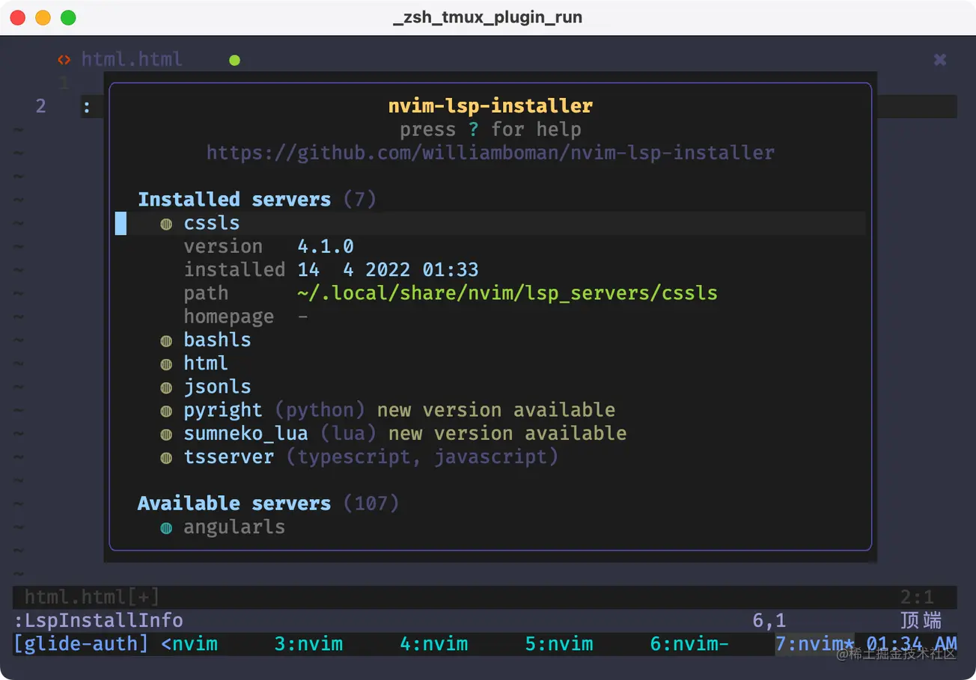Select active tmux window 7:nvim*
Image resolution: width=976 pixels, height=680 pixels.
814,643
